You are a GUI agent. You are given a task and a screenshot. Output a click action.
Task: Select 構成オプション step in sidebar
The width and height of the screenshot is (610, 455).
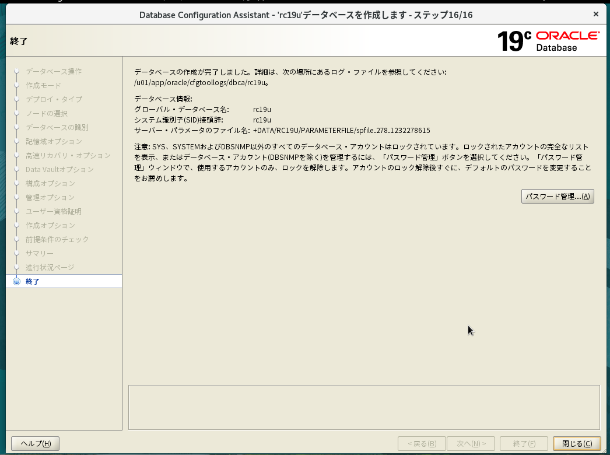[50, 183]
